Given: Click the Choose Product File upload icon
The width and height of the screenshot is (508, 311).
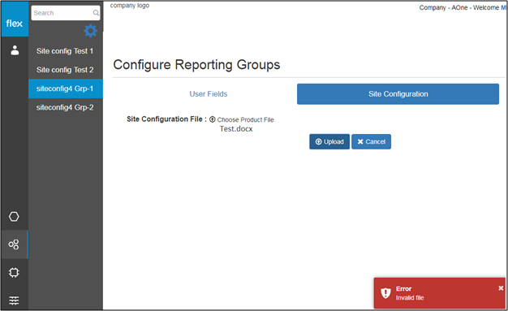Looking at the screenshot, I should point(212,119).
